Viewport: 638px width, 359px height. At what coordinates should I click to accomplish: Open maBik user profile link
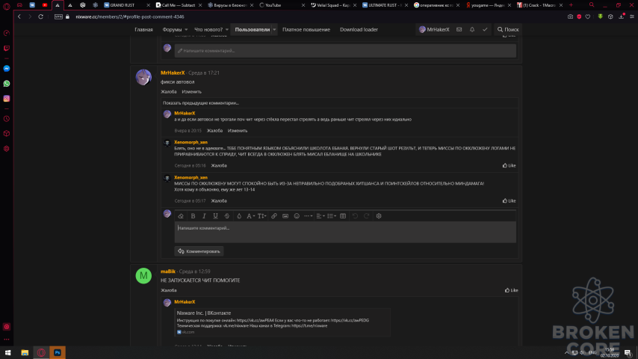tap(167, 271)
